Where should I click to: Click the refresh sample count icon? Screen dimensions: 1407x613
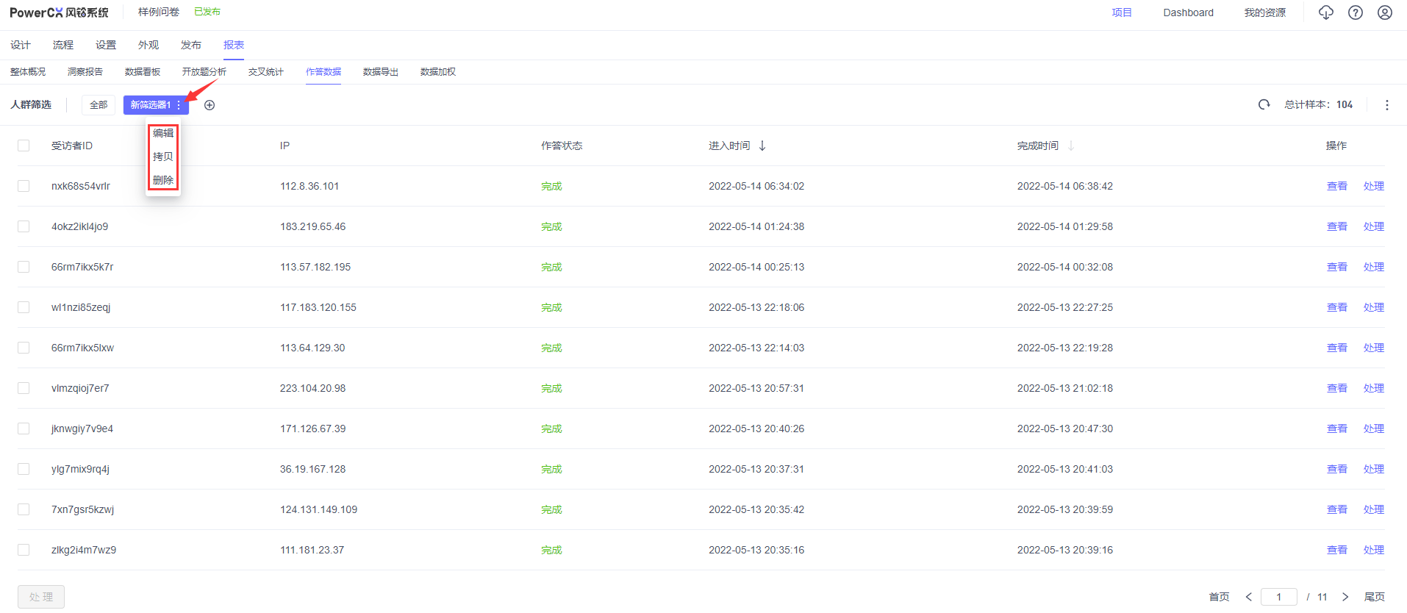[1264, 104]
